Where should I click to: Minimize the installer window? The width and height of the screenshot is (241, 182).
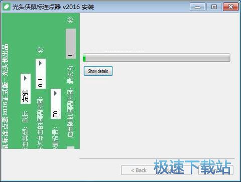coord(197,7)
